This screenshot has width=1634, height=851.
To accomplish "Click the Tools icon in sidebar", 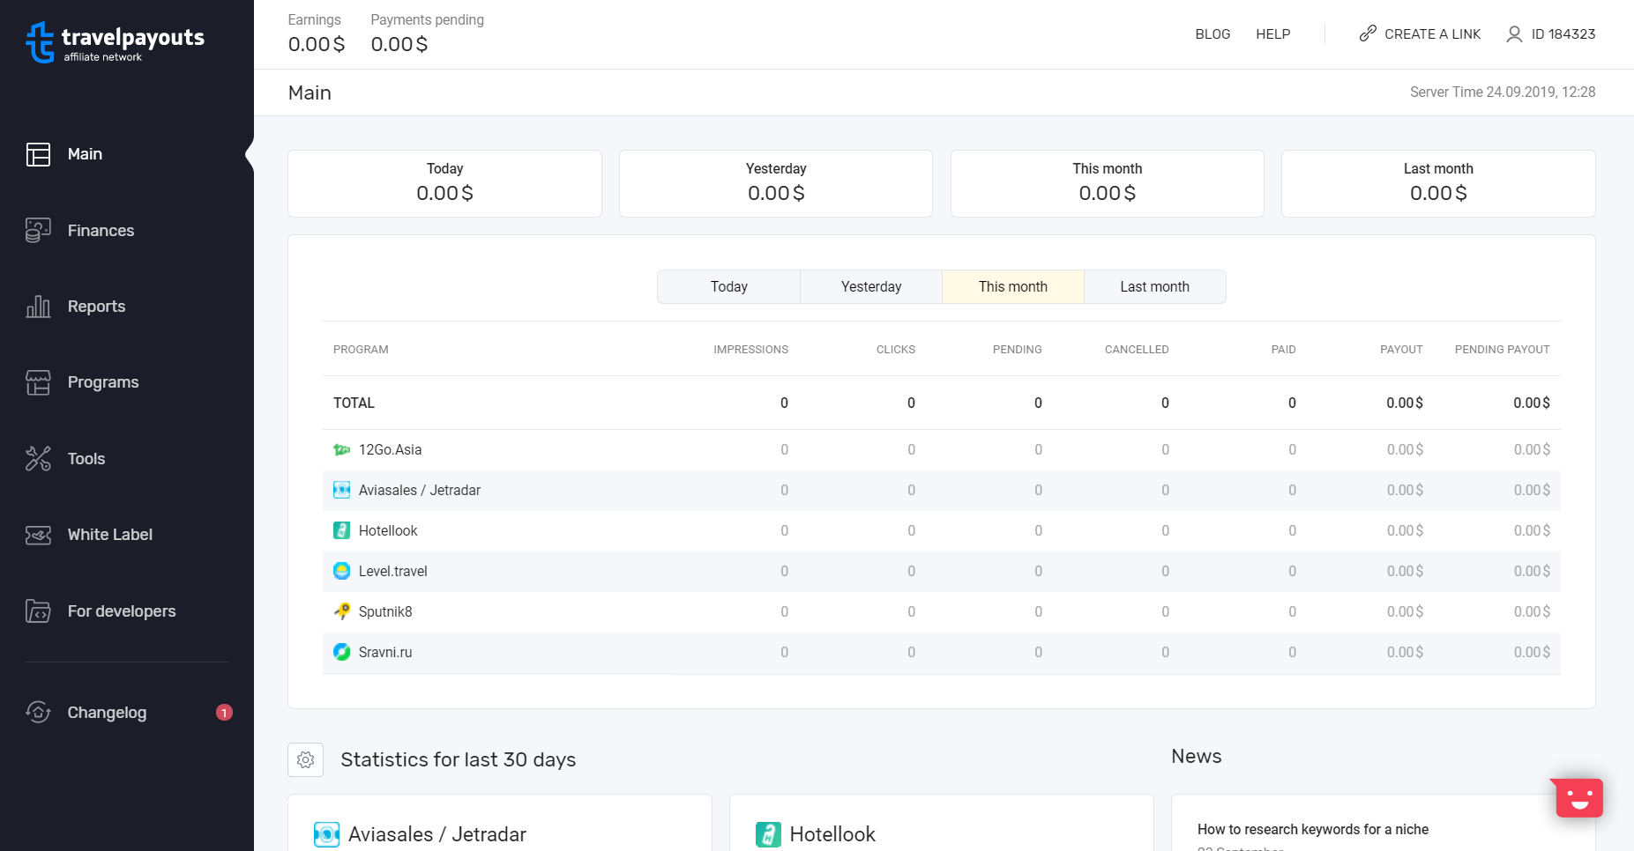I will click(38, 459).
